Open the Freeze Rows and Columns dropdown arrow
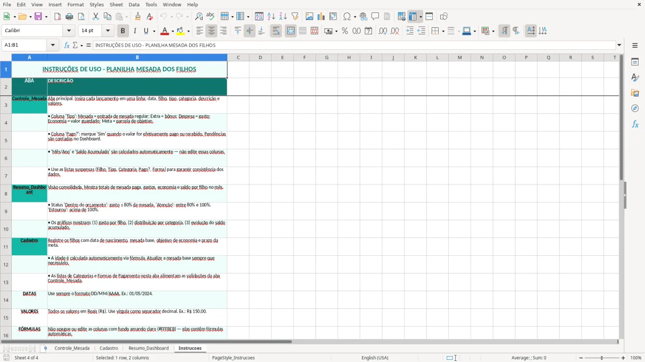Image resolution: width=645 pixels, height=362 pixels. pos(420,17)
